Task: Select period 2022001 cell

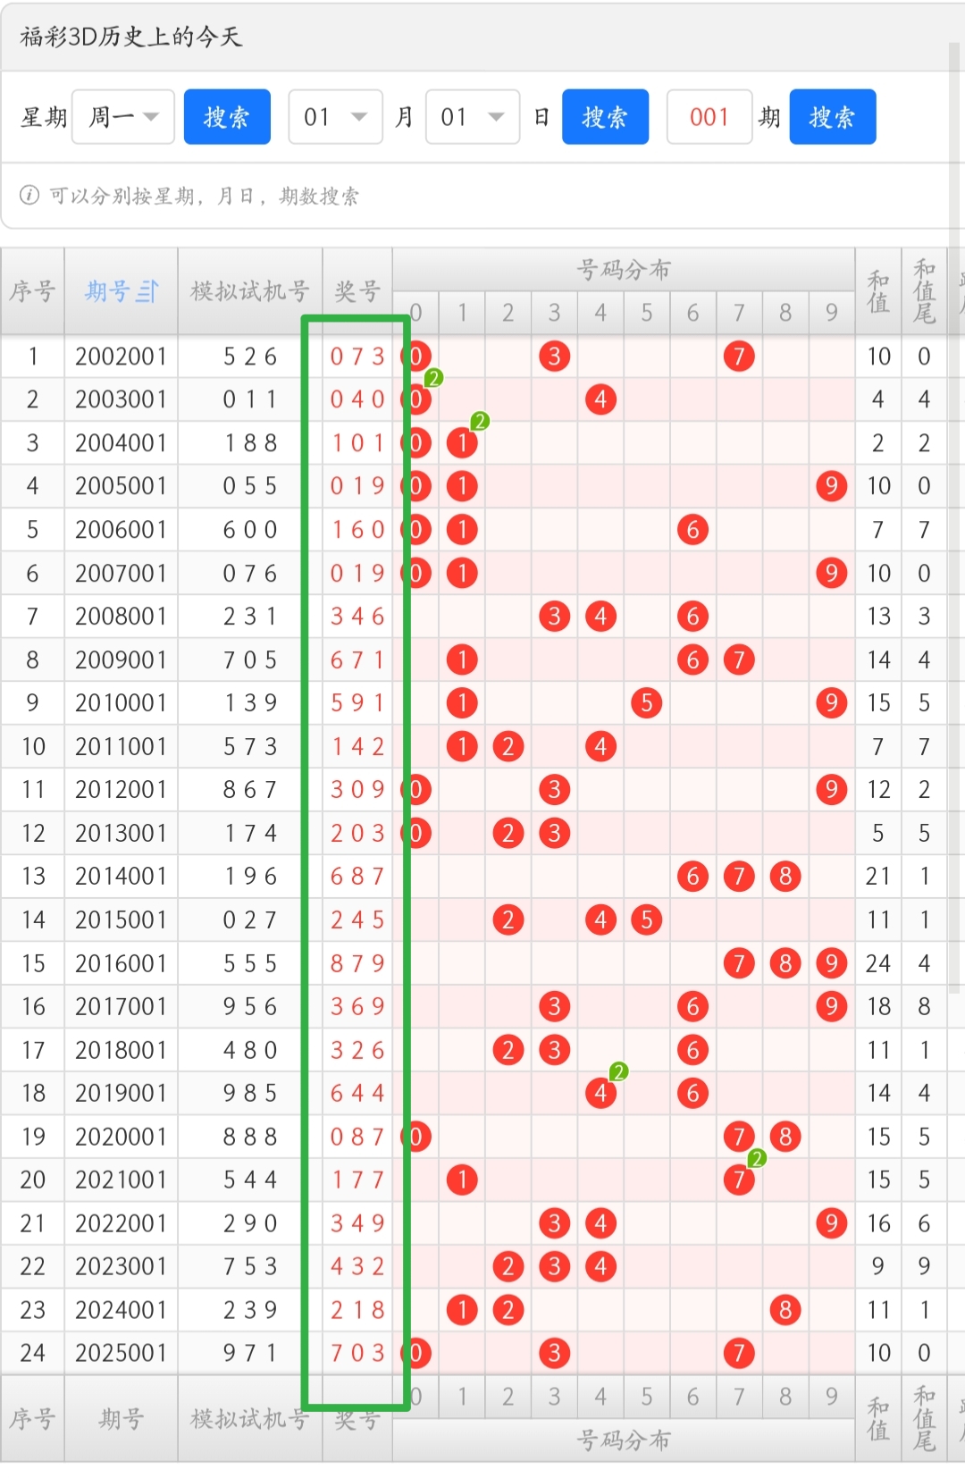Action: point(122,1223)
